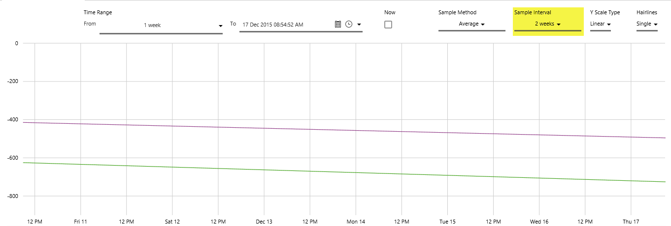Open the calendar date picker icon
671x226 pixels.
tap(338, 24)
